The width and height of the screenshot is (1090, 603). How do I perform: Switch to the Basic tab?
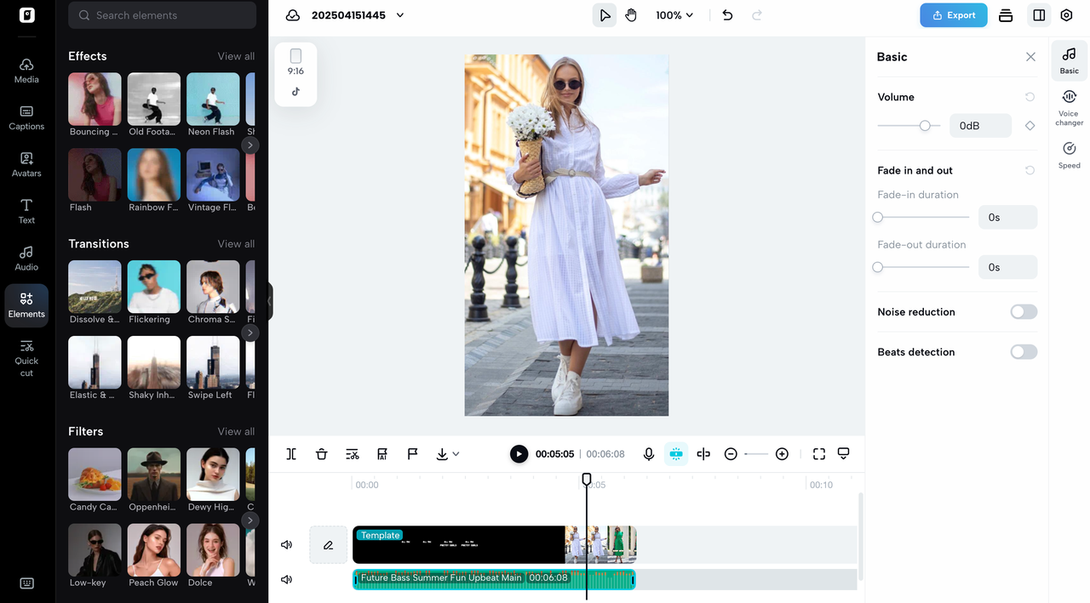pos(1070,60)
